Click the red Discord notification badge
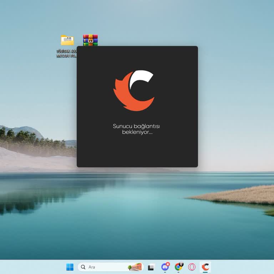The height and width of the screenshot is (274, 274). click(168, 264)
